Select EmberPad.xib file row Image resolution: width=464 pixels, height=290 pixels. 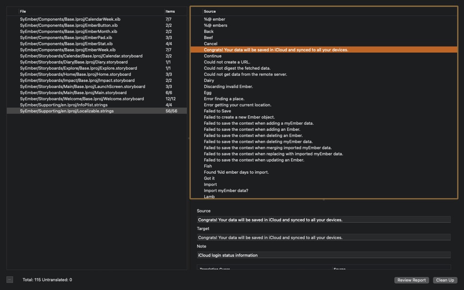point(97,38)
